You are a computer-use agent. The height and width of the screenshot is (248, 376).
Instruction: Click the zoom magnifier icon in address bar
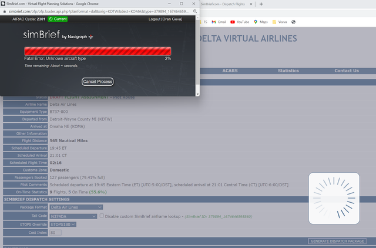pos(195,11)
